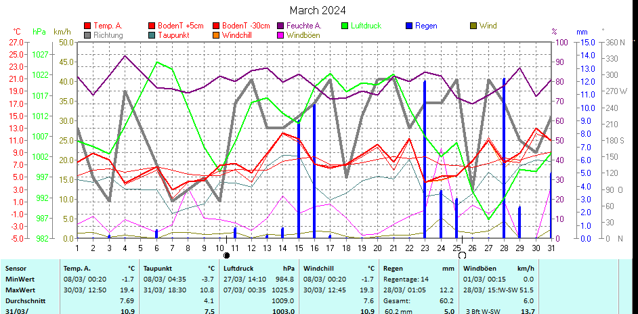Click the Regen legend label
The width and height of the screenshot is (638, 314).
point(426,26)
